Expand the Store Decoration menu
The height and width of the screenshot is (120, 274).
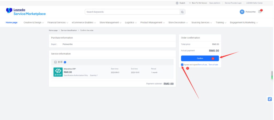[x=178, y=23]
